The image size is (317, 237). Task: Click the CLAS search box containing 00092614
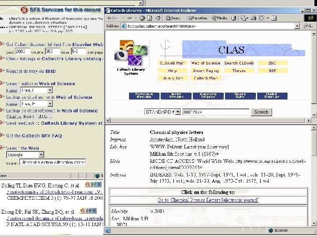pos(216,112)
